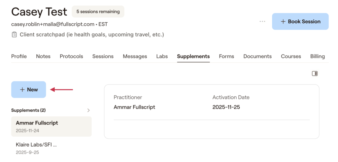Go to the Protocols tab
The height and width of the screenshot is (162, 338).
pyautogui.click(x=71, y=56)
